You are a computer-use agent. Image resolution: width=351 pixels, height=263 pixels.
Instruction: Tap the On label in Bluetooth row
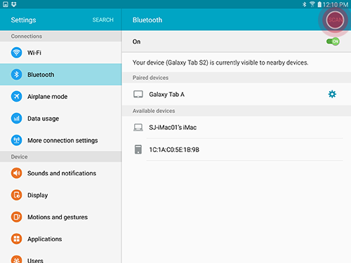(136, 41)
